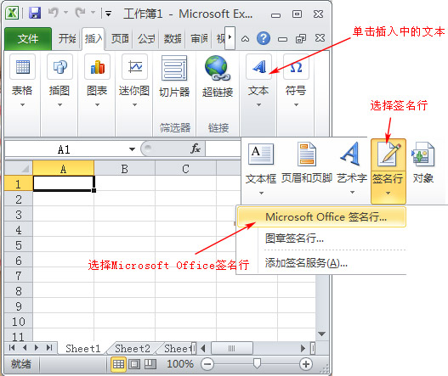Zoom out with the minus button
The image size is (448, 376).
pos(207,364)
